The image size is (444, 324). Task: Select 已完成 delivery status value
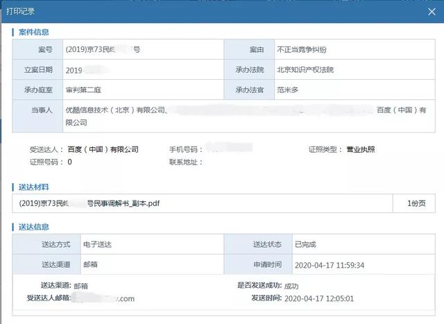305,244
